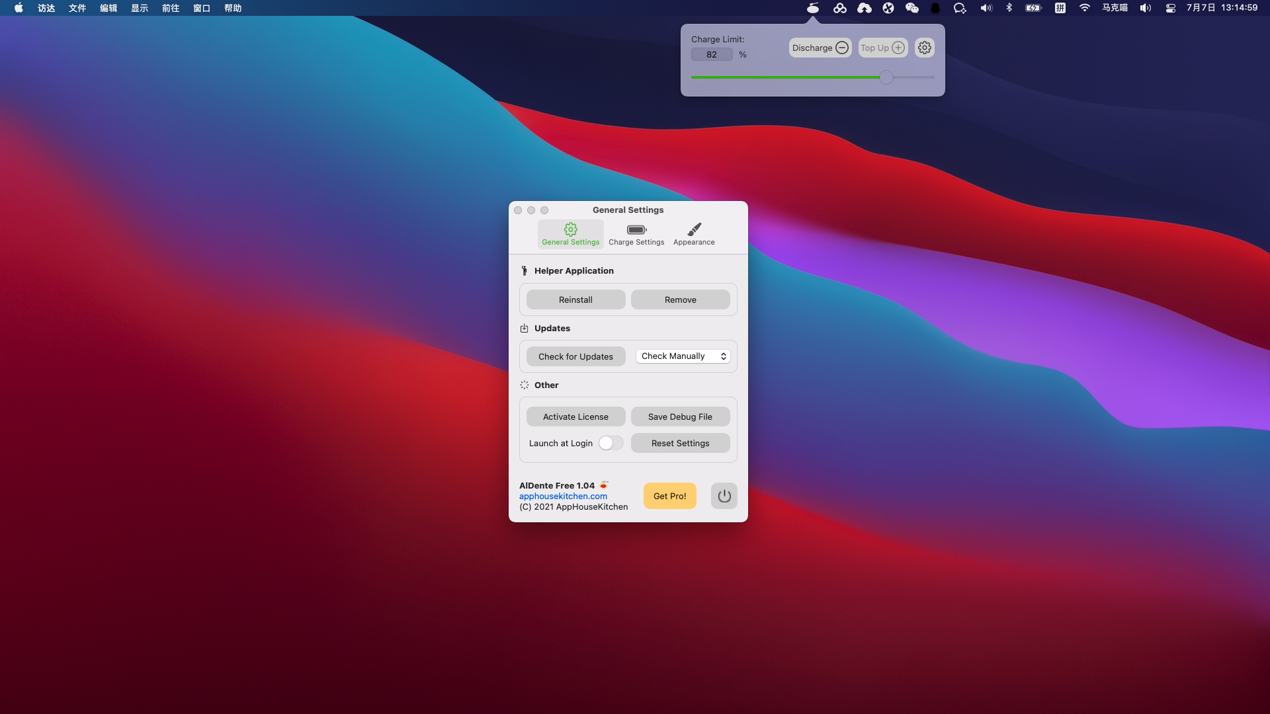Click the round fan-like menu bar icon
Viewport: 1270px width, 714px height.
[x=888, y=8]
